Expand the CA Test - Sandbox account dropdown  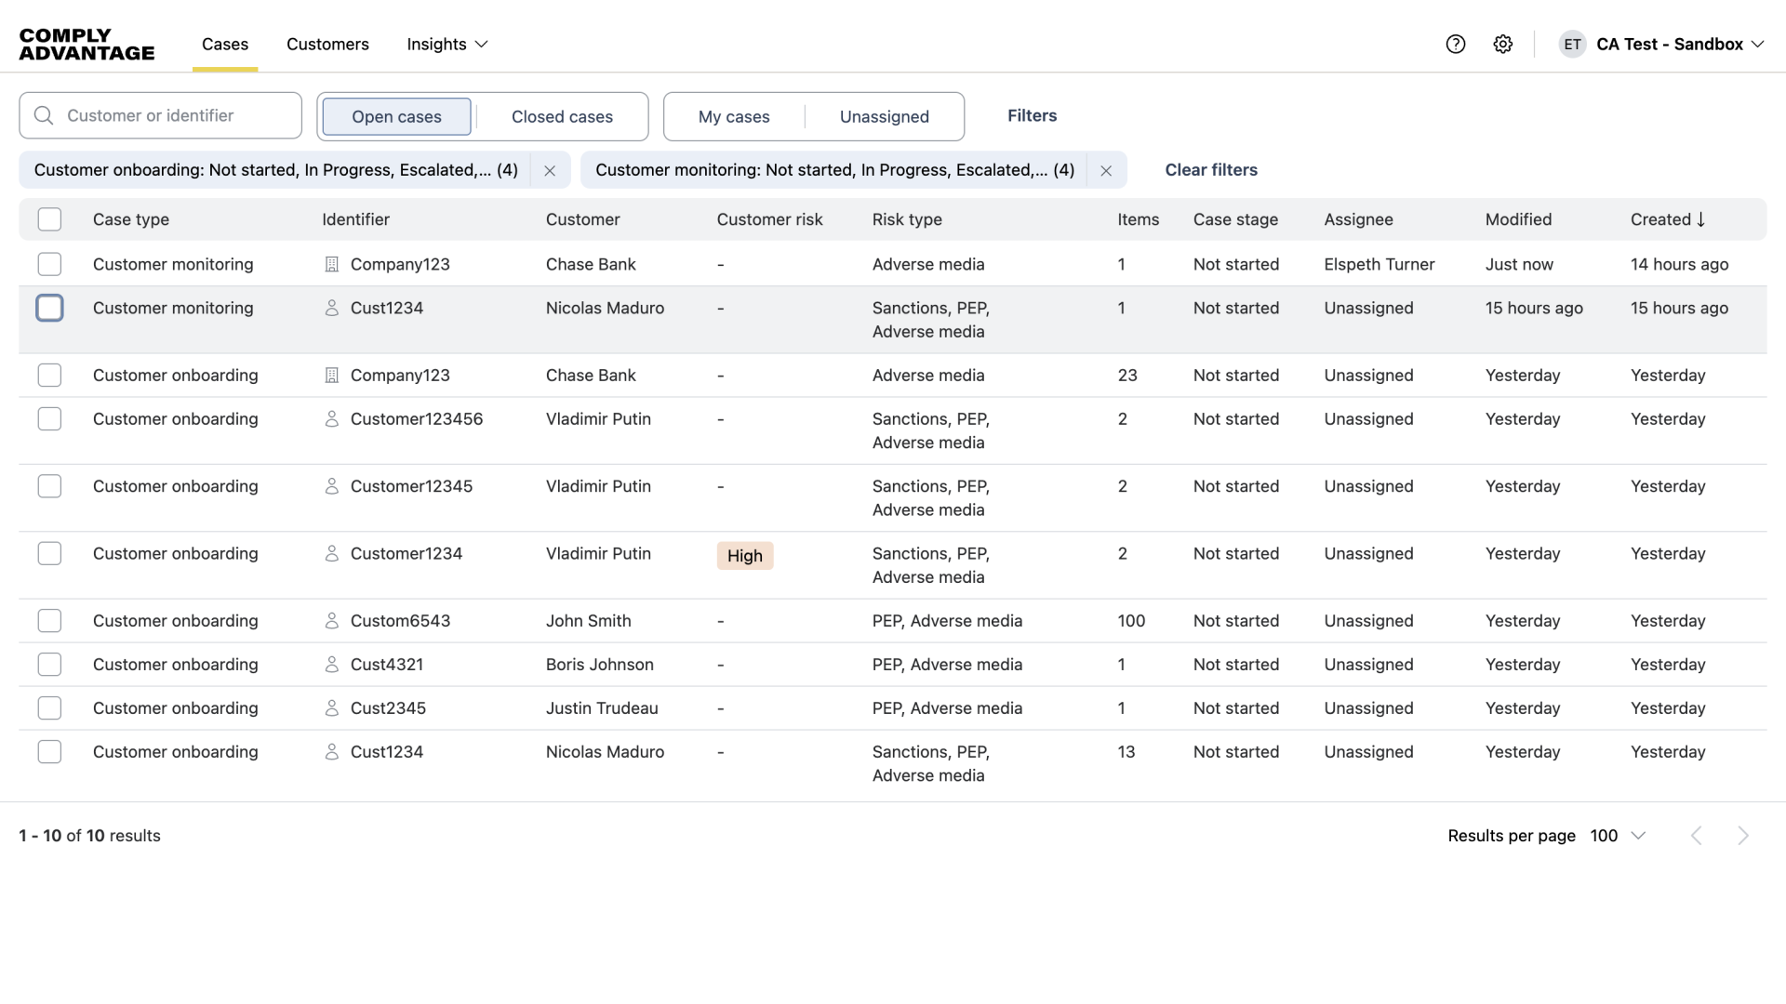click(1678, 44)
